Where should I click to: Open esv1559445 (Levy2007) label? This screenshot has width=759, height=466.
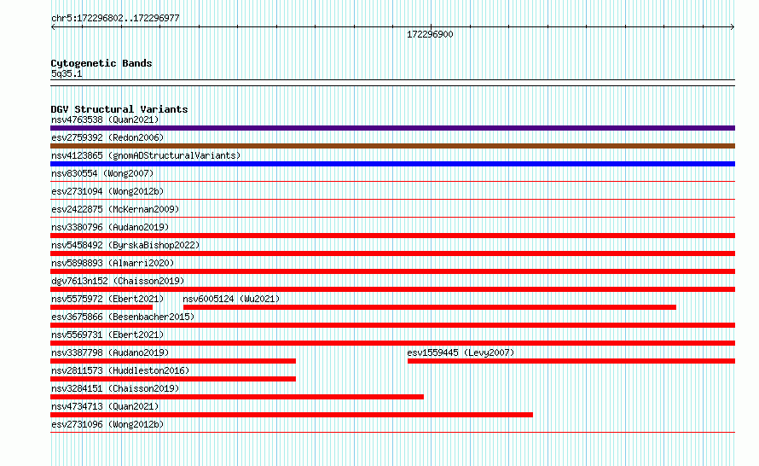click(x=461, y=352)
